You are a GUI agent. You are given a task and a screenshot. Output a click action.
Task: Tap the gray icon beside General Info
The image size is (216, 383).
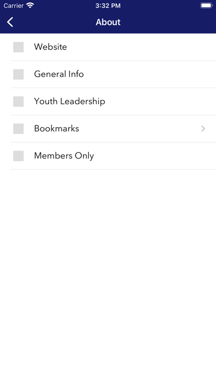tap(18, 74)
